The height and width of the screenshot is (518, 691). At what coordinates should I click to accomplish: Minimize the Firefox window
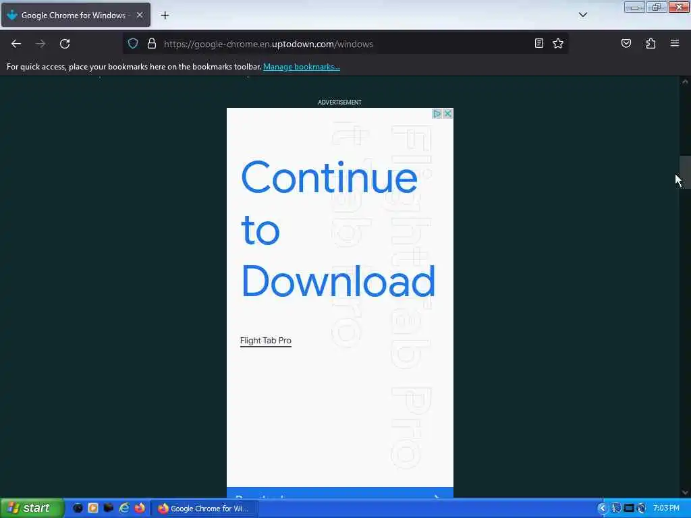coord(634,7)
